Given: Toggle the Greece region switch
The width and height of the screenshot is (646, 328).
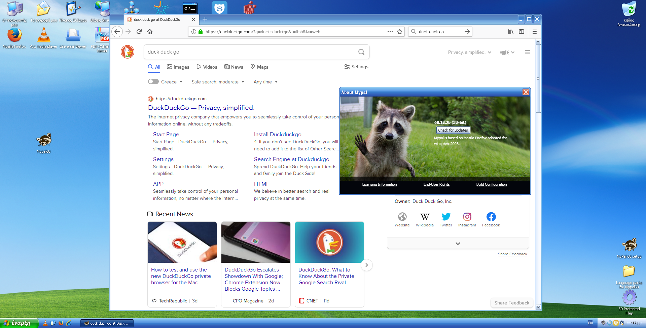Looking at the screenshot, I should pyautogui.click(x=153, y=81).
